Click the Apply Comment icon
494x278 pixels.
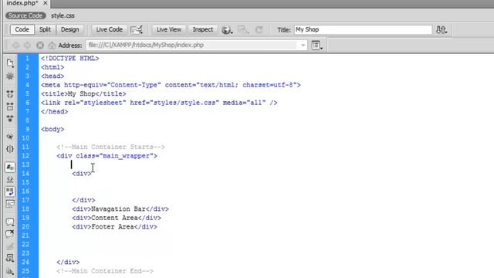point(10,222)
